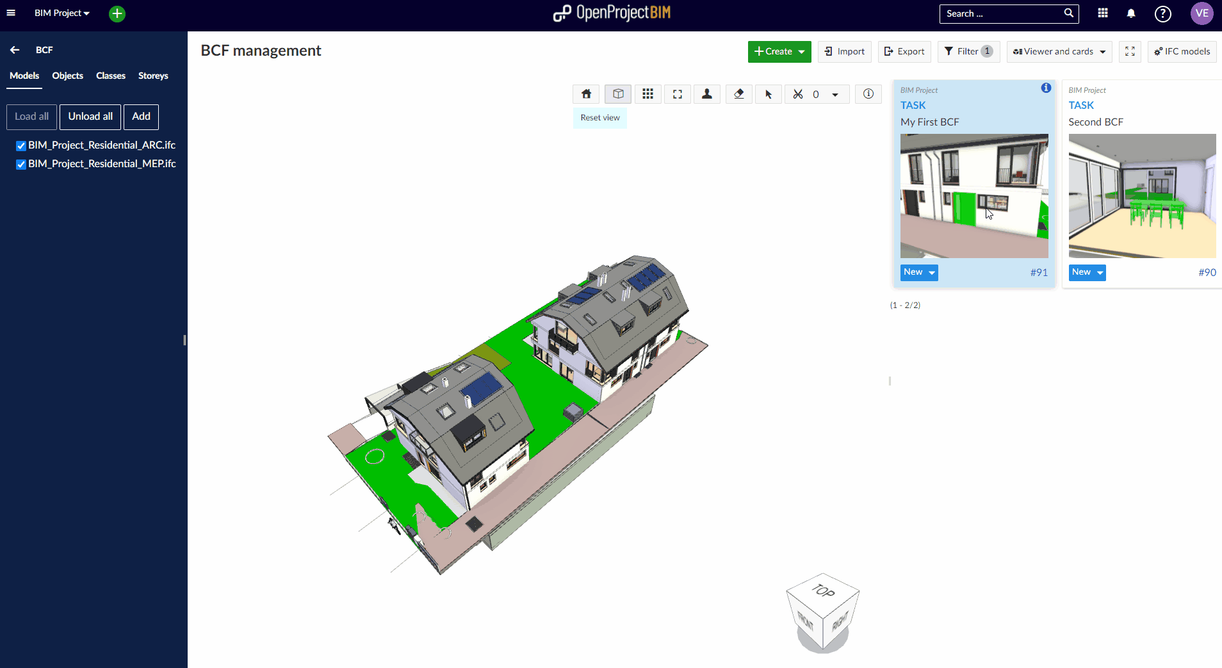Viewport: 1222px width, 668px height.
Task: Enable first person view mode
Action: click(x=707, y=94)
